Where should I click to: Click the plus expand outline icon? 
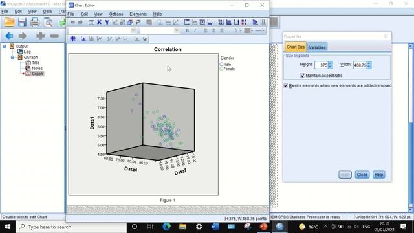[40, 36]
